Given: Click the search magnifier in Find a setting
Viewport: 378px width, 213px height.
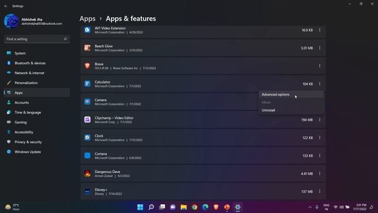Looking at the screenshot, I should coord(65,39).
